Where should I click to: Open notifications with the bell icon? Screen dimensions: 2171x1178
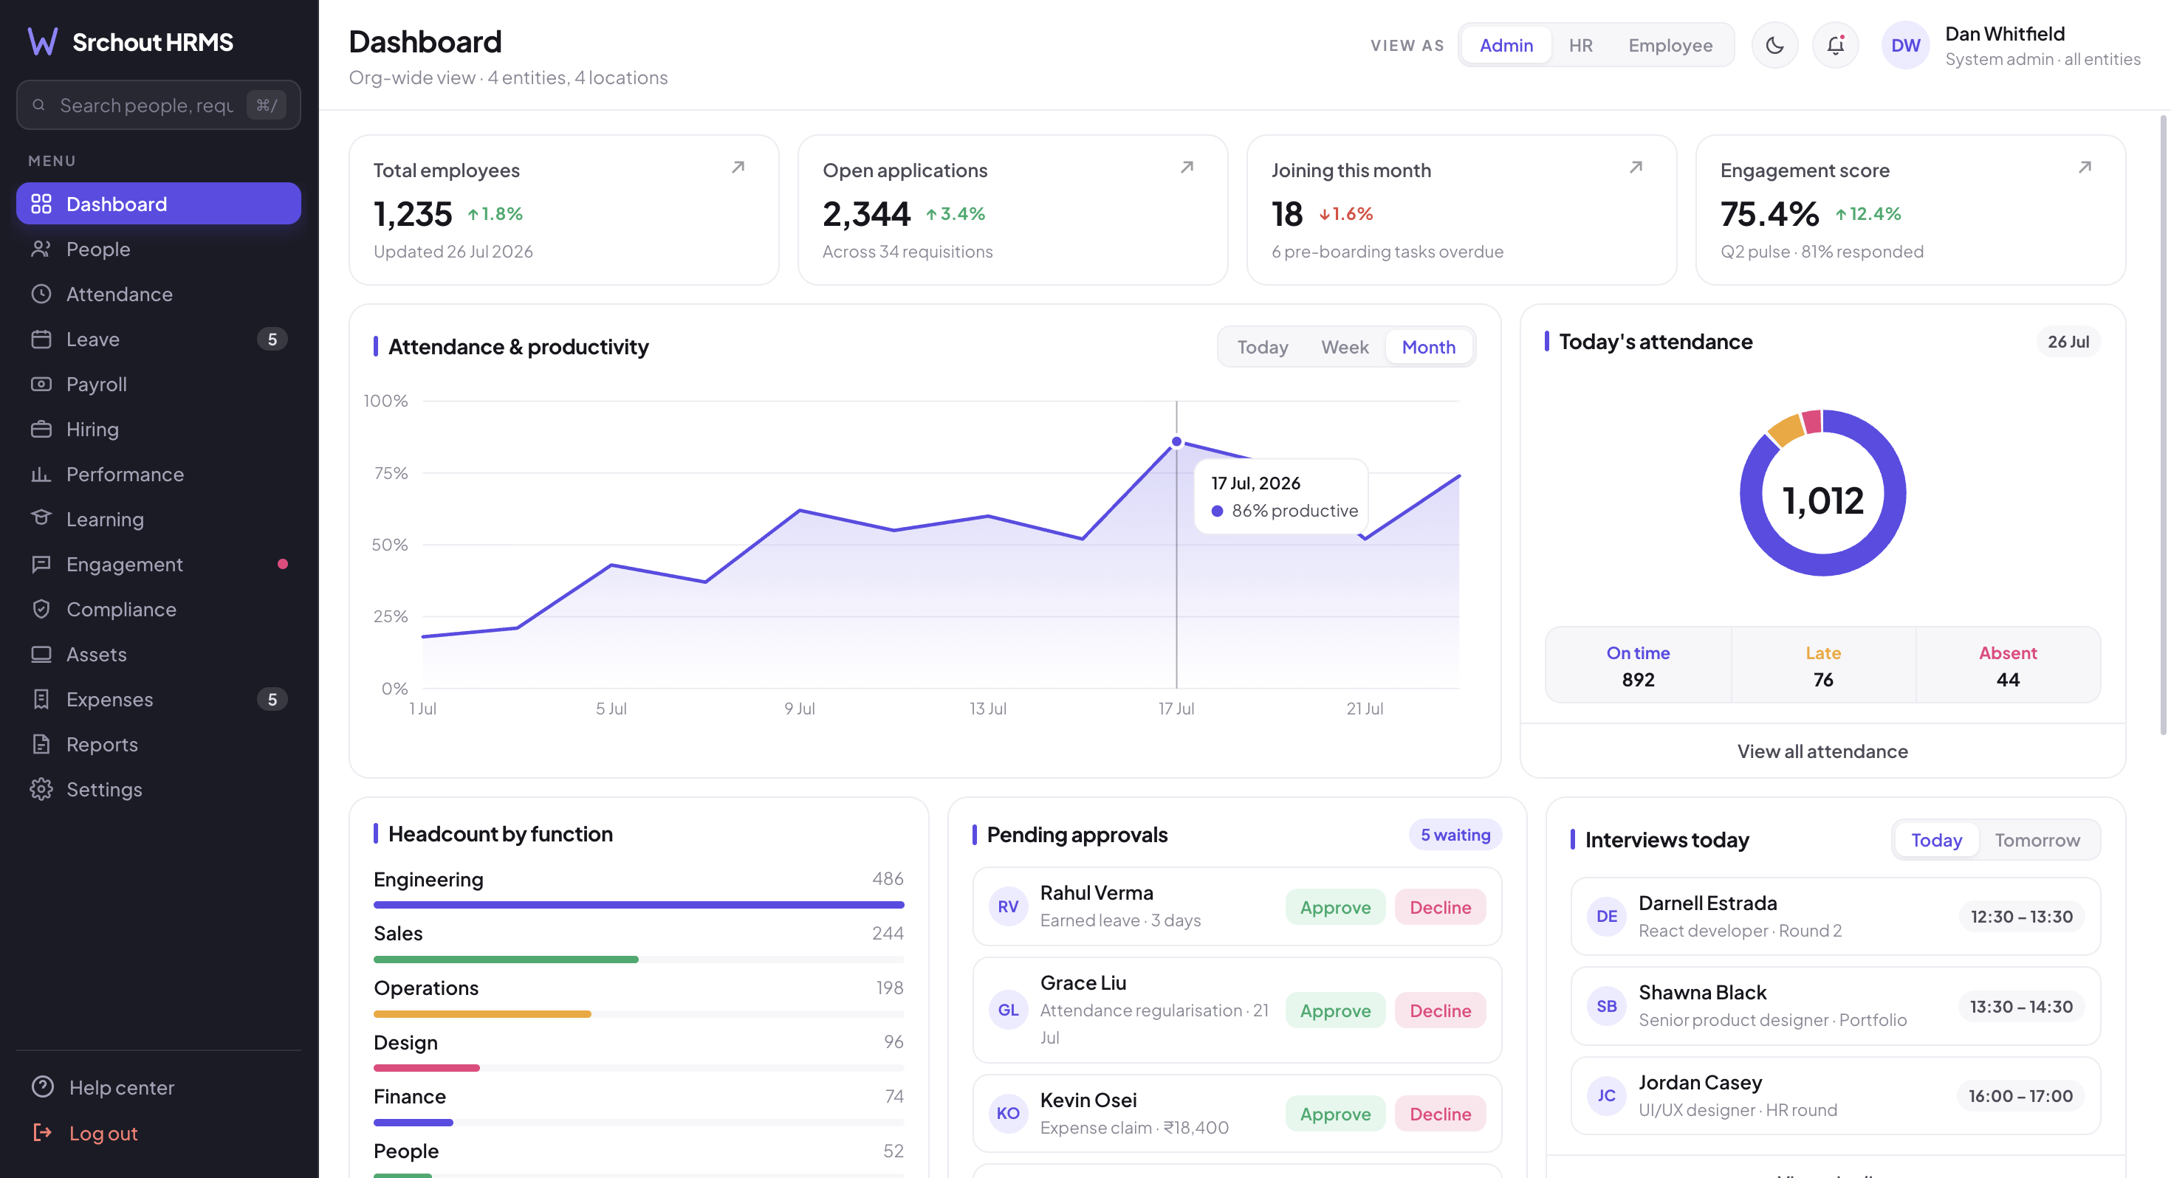(1836, 45)
